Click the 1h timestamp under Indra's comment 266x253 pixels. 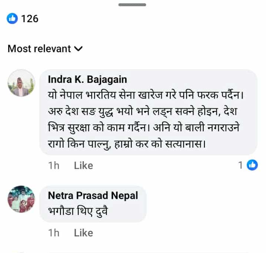(54, 165)
